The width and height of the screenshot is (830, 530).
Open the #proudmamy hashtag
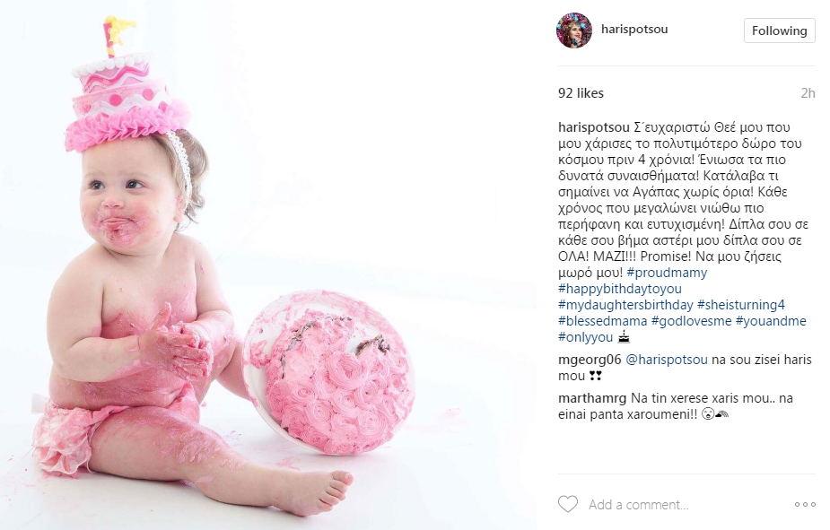667,273
